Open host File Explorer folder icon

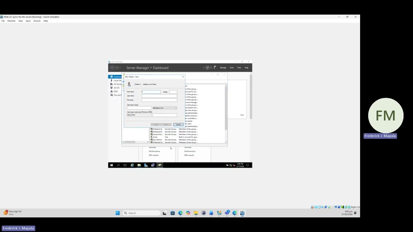click(196, 213)
